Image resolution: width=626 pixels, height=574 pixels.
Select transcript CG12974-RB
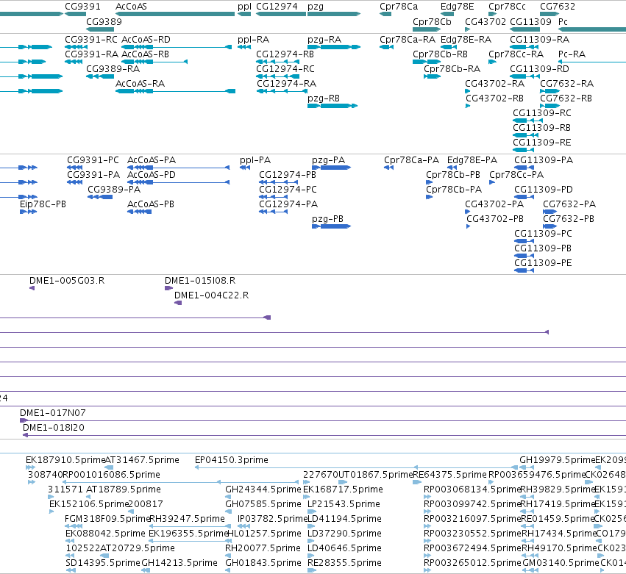click(x=278, y=62)
